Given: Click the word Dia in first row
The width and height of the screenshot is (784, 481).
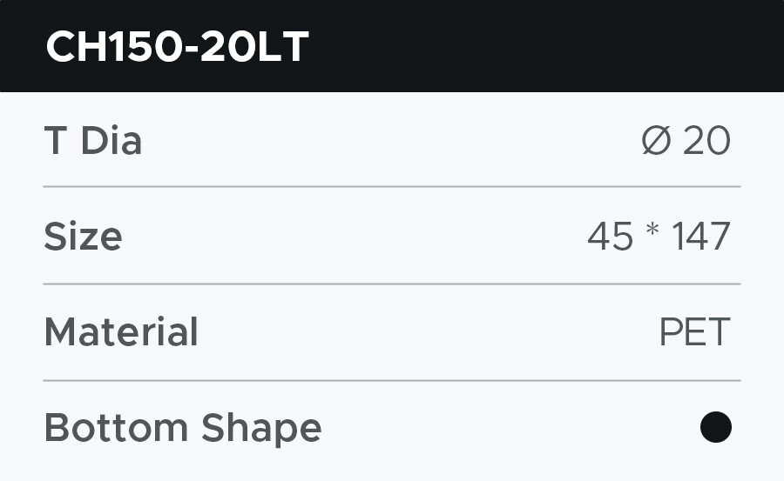Looking at the screenshot, I should [111, 141].
